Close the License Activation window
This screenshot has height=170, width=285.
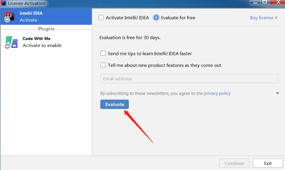[278, 2]
